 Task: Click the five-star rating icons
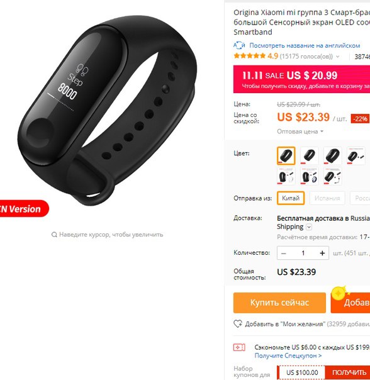[x=249, y=56]
